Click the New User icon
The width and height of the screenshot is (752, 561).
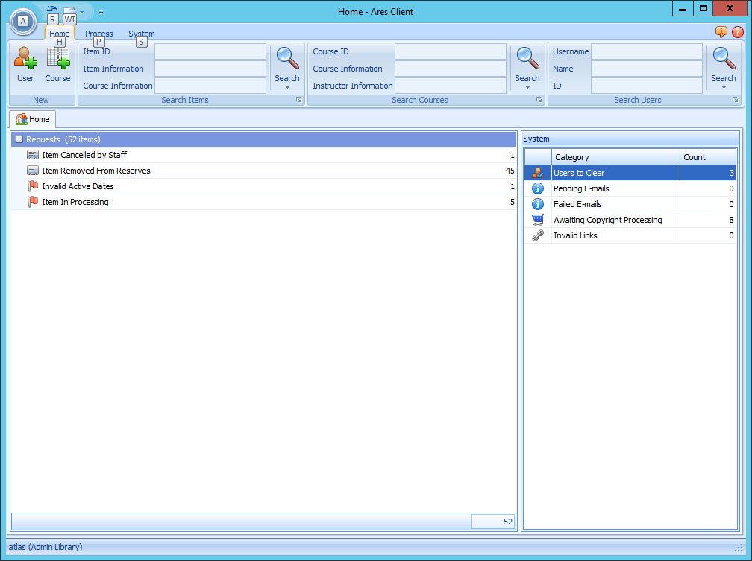(x=25, y=59)
